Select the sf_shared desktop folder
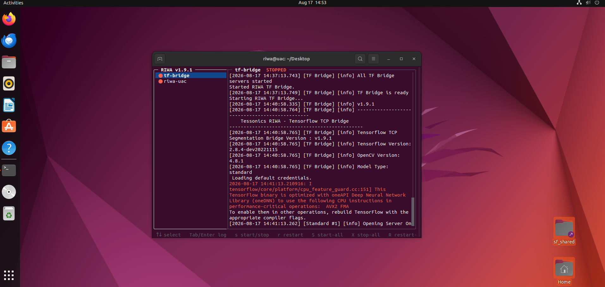605x287 pixels. tap(564, 231)
